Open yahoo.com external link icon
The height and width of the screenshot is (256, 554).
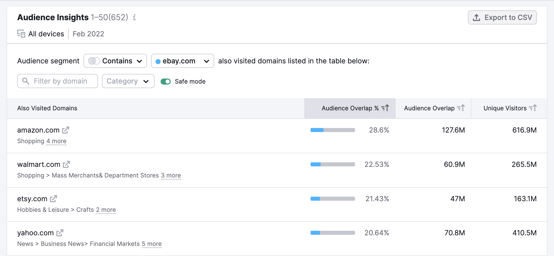60,233
